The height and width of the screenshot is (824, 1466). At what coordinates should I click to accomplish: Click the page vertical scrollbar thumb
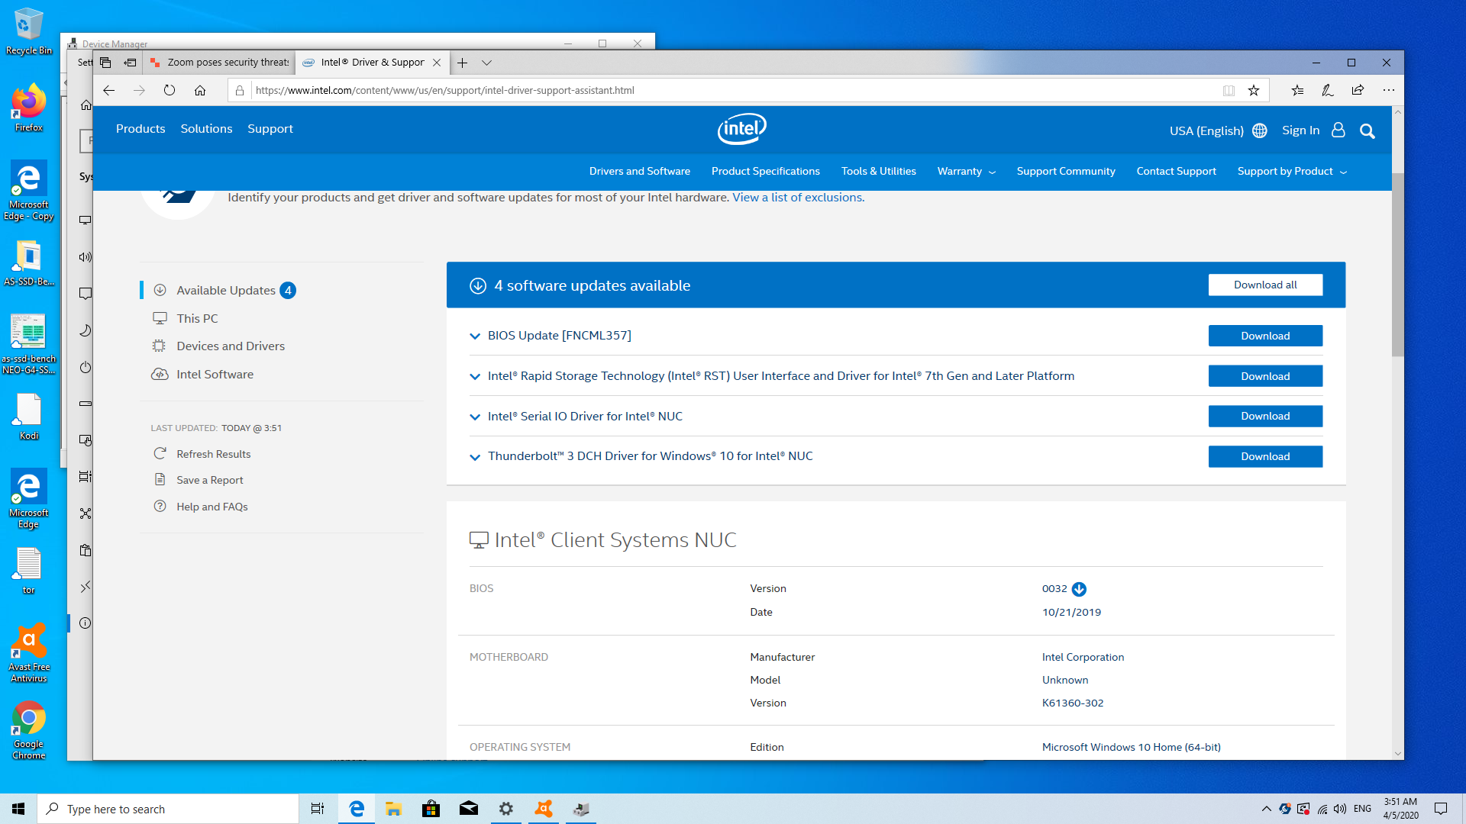tap(1397, 263)
